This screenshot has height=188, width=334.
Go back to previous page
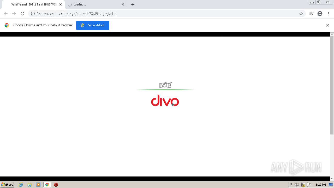tap(6, 14)
